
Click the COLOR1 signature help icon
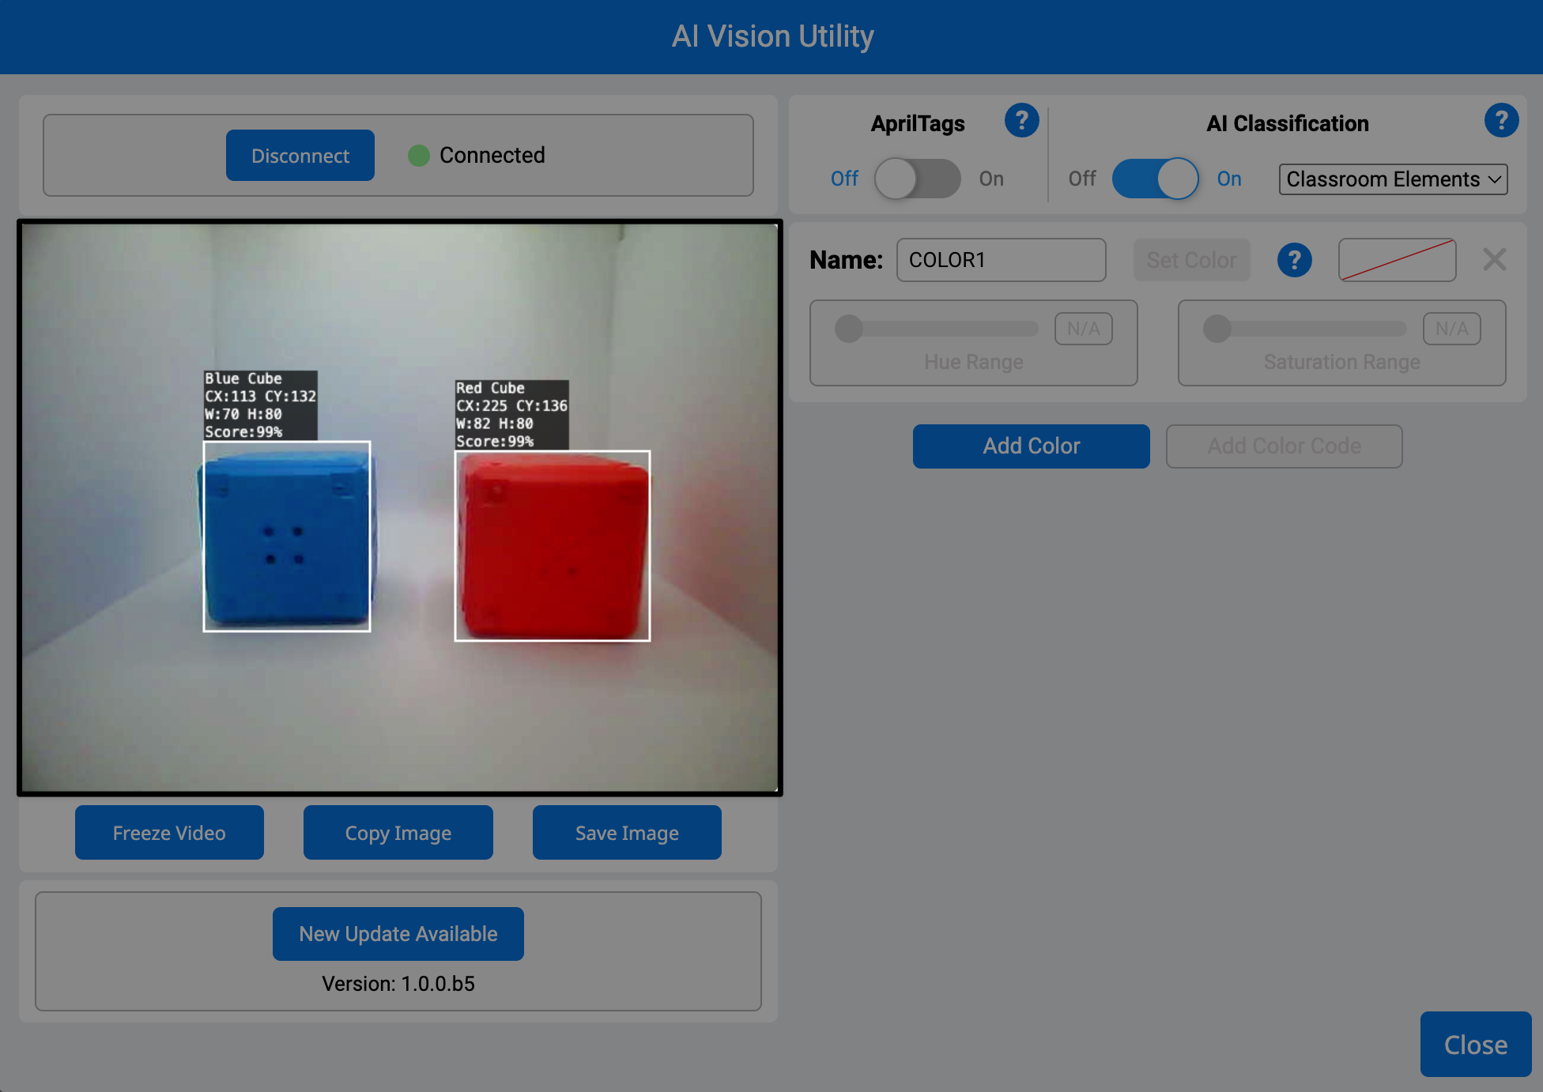1294,260
